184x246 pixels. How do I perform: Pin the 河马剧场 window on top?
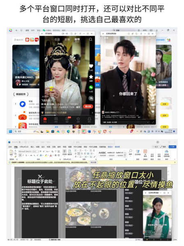[x=75, y=33]
